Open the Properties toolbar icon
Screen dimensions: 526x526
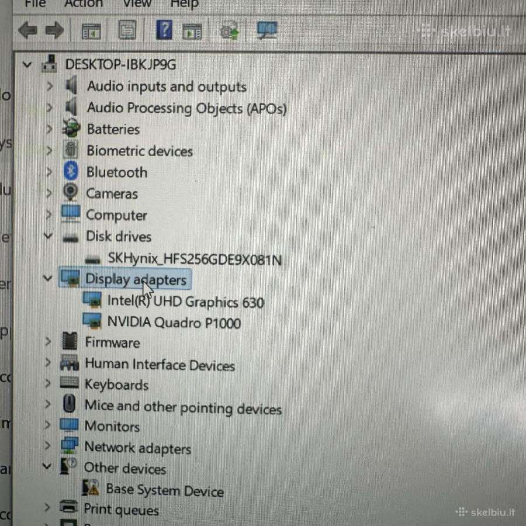tap(127, 30)
